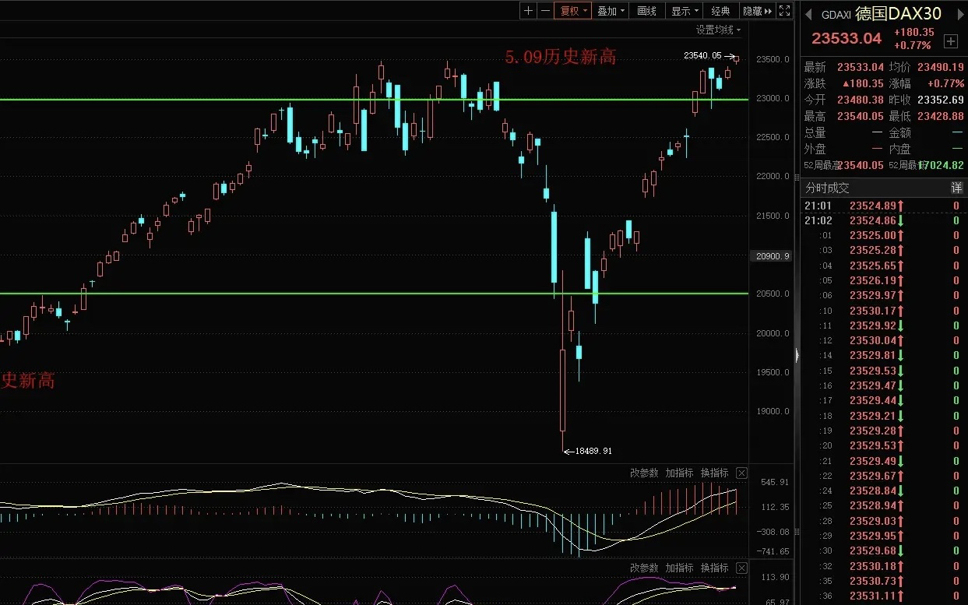Zoom out chart with the minus button
The height and width of the screenshot is (605, 968).
[x=546, y=11]
